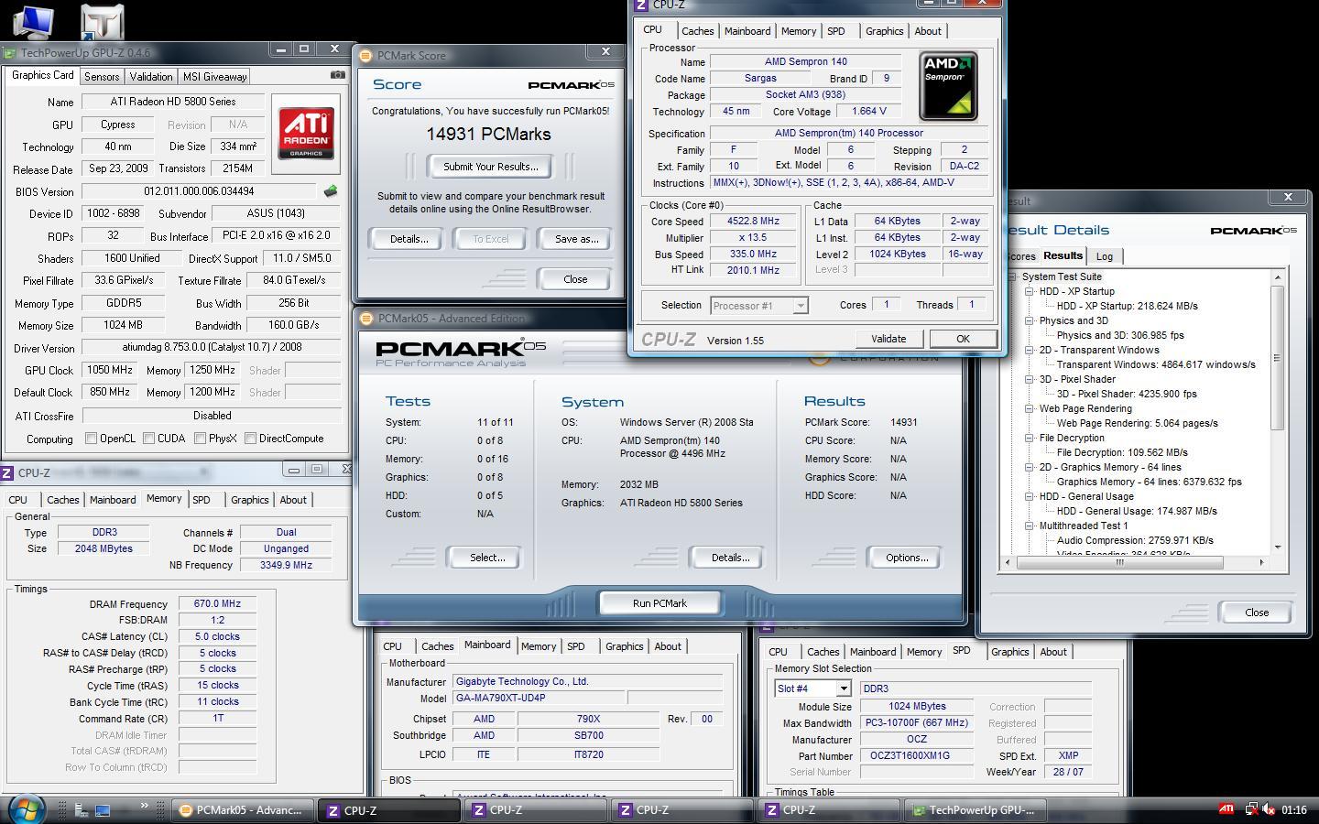Open the Log tab in Result Details
The width and height of the screenshot is (1319, 824).
(x=1105, y=256)
